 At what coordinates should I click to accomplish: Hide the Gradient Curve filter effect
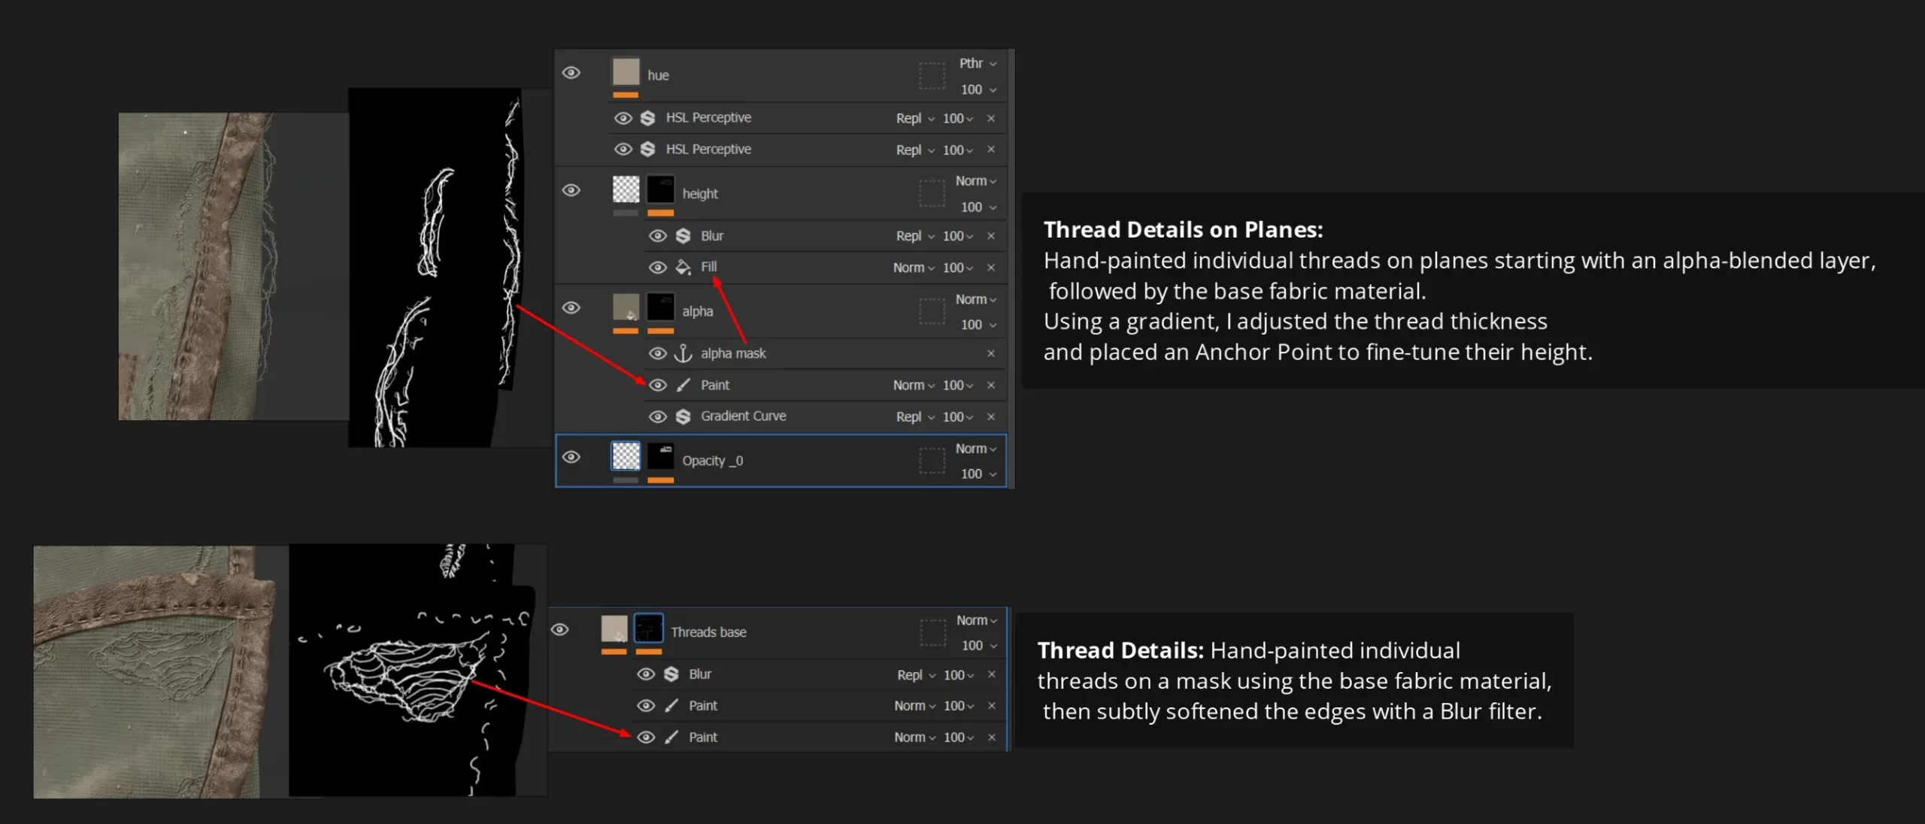pos(658,417)
